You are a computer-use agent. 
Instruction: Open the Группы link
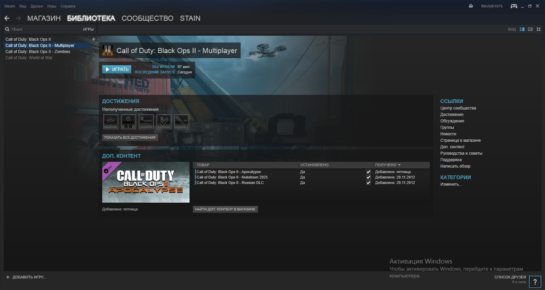(x=447, y=127)
